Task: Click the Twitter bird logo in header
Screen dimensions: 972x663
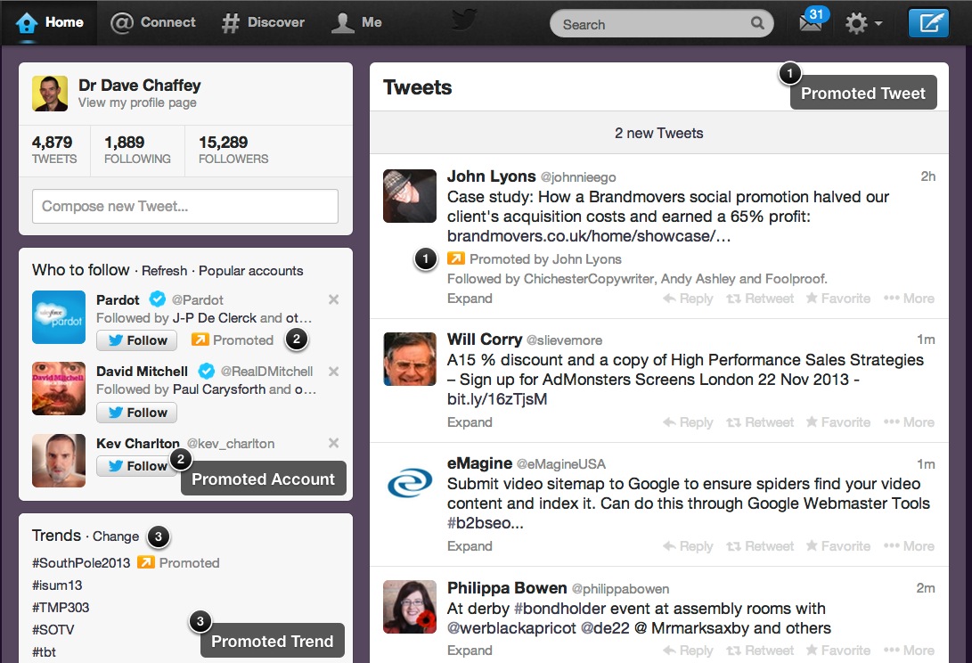Action: 465,20
